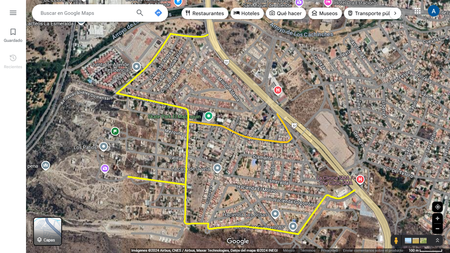Center map on your location
The width and height of the screenshot is (450, 253).
point(437,207)
